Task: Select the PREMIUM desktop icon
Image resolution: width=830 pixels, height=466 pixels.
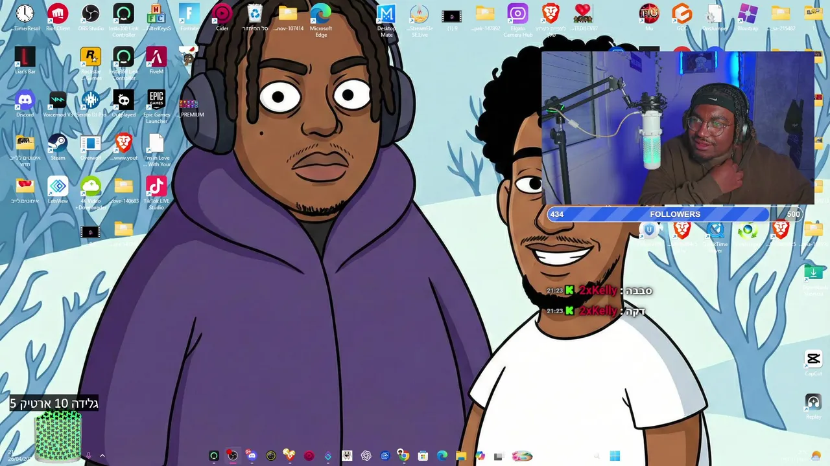Action: 189,107
